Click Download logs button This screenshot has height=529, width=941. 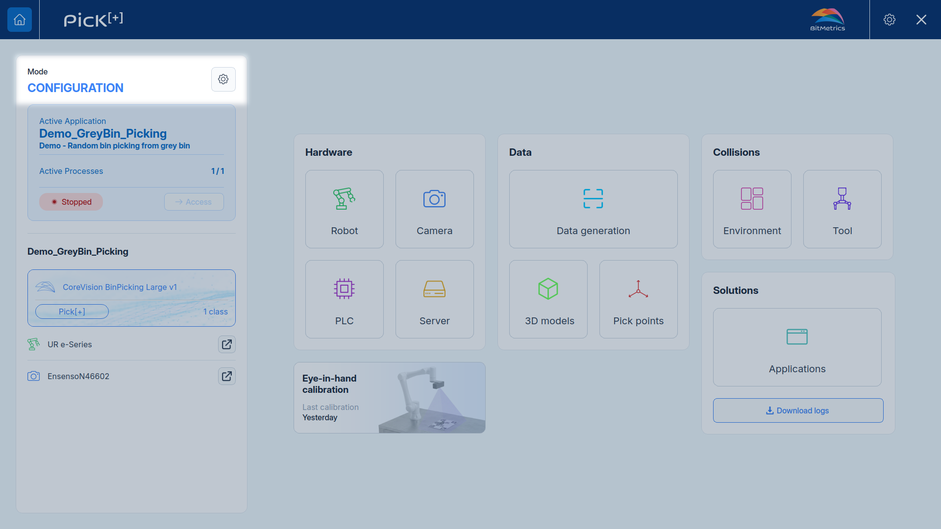(798, 410)
